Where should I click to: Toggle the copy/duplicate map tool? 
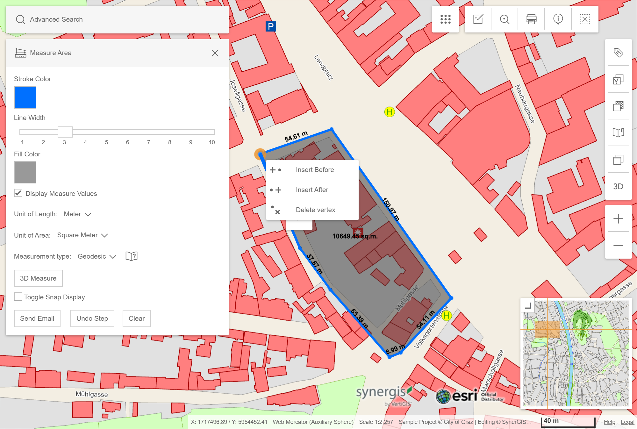(618, 160)
